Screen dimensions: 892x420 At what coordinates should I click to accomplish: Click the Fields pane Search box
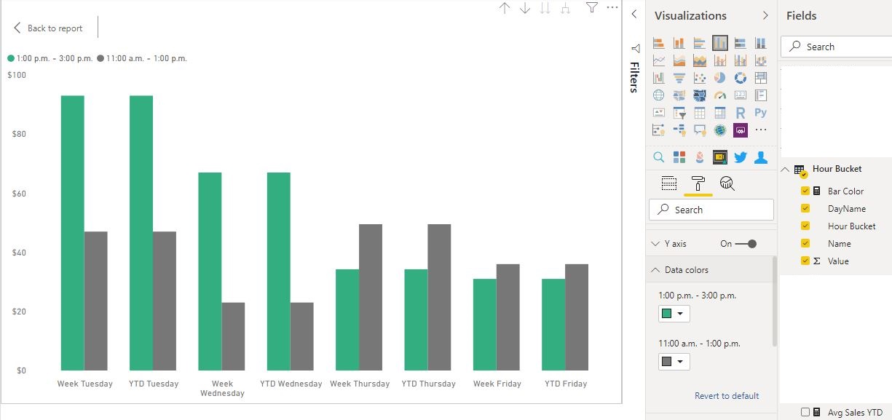coord(837,47)
